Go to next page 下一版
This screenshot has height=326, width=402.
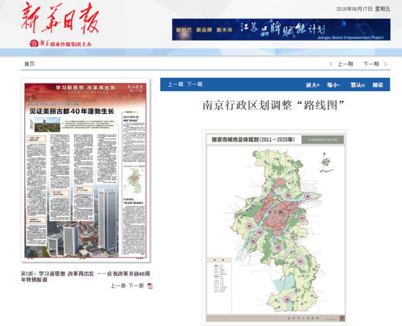[136, 286]
